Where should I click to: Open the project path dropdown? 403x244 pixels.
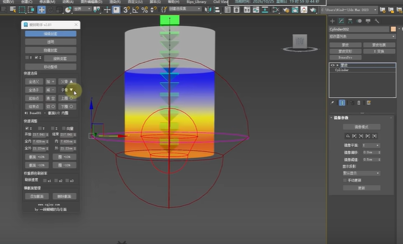click(349, 10)
